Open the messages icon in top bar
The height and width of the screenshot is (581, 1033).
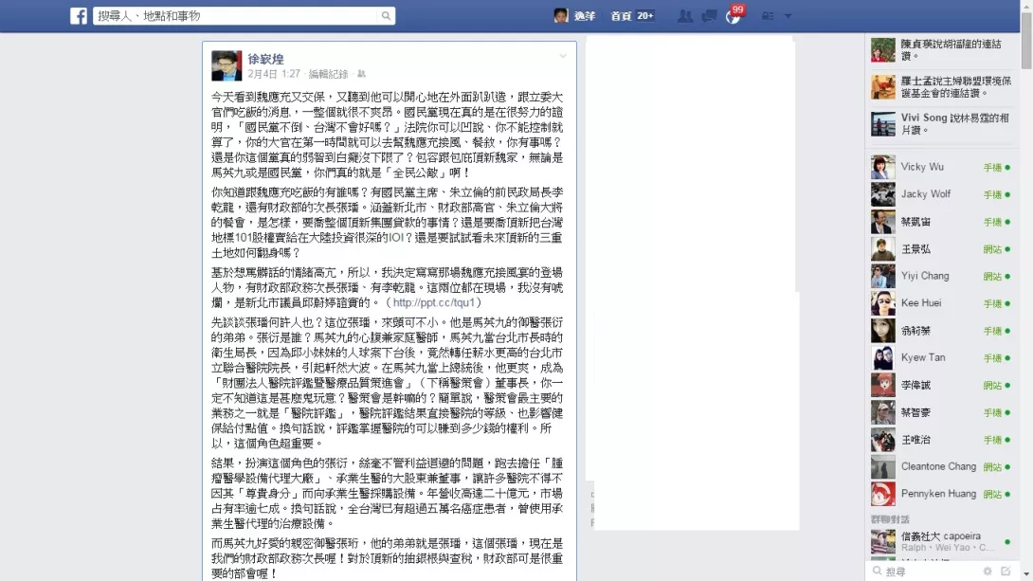click(709, 16)
